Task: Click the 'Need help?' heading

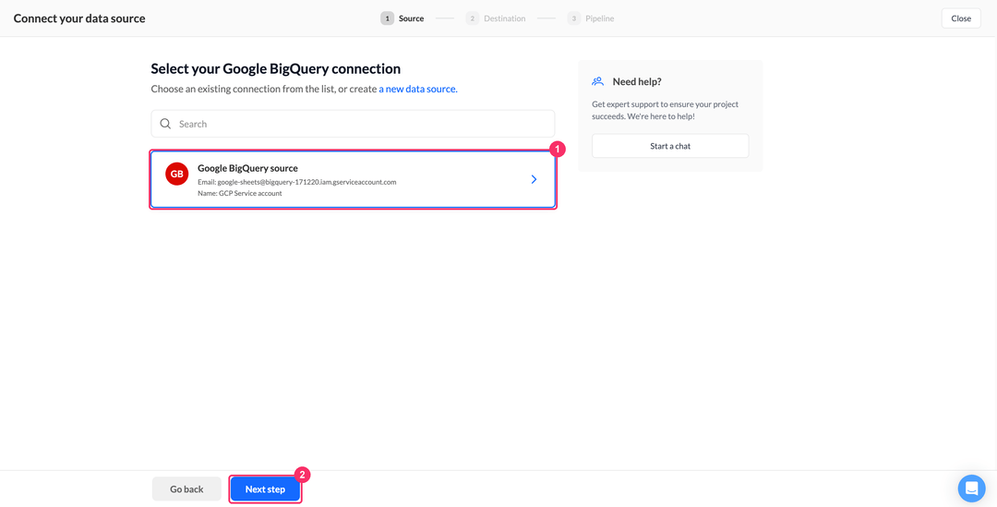Action: [x=637, y=81]
